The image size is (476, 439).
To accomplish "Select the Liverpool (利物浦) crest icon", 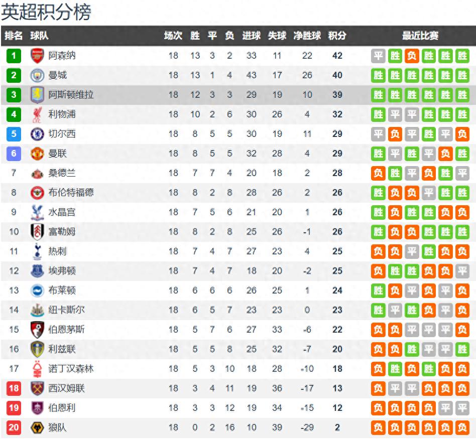I will coord(37,114).
